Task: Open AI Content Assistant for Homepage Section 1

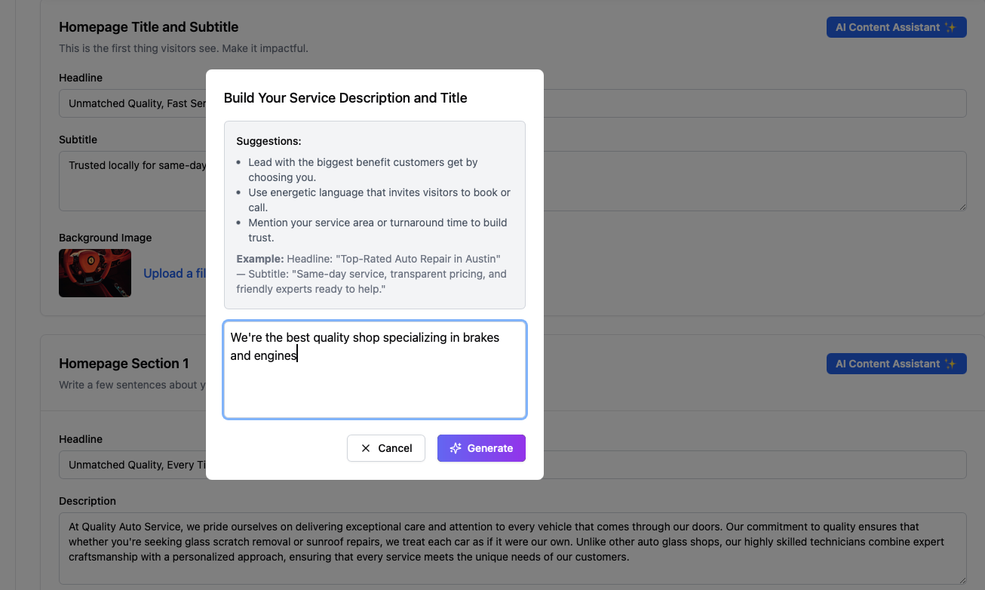Action: point(896,364)
